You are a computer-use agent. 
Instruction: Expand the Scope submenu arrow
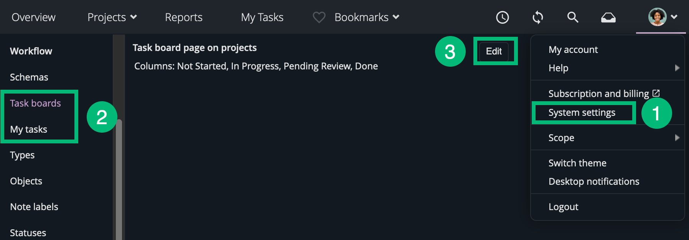click(677, 138)
